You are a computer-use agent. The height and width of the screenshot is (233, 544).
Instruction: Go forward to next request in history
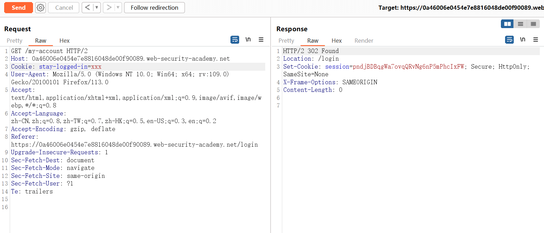(109, 8)
